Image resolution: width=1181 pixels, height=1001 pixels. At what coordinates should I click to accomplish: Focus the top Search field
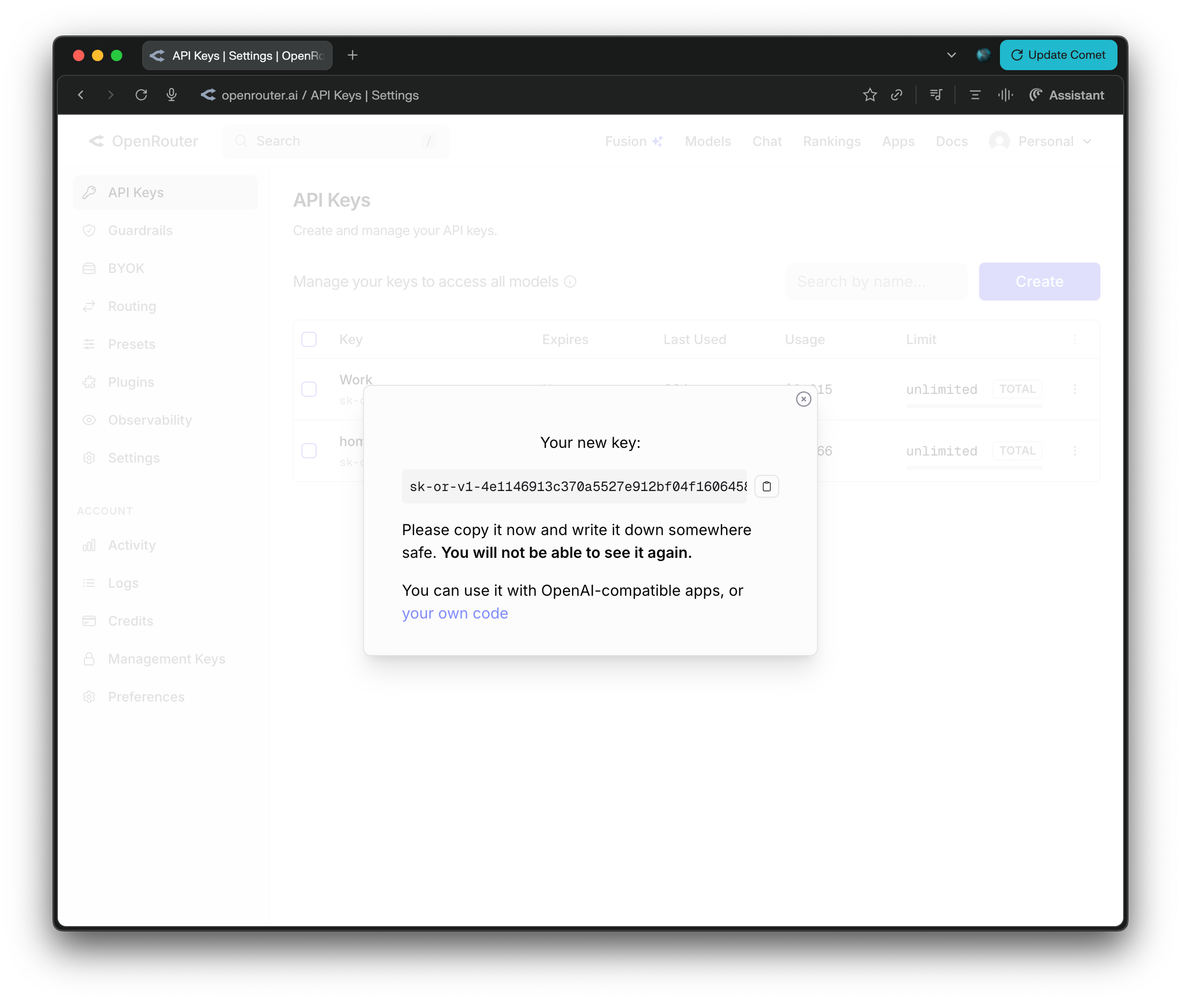(x=336, y=141)
